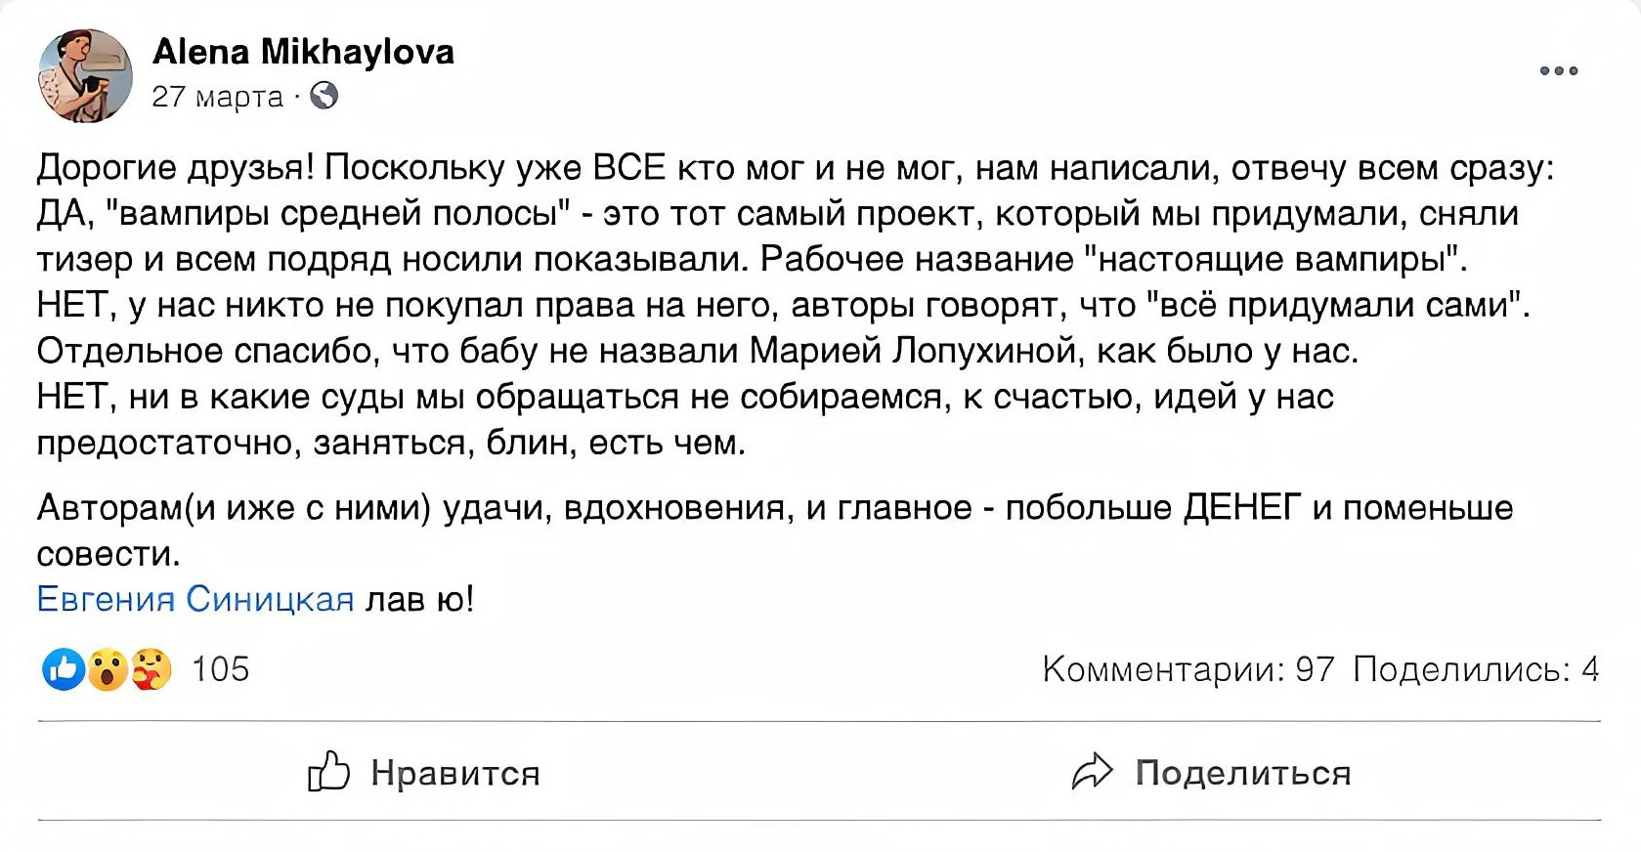Show the Поделились: 4 shares list
The height and width of the screenshot is (852, 1641).
click(x=1476, y=669)
